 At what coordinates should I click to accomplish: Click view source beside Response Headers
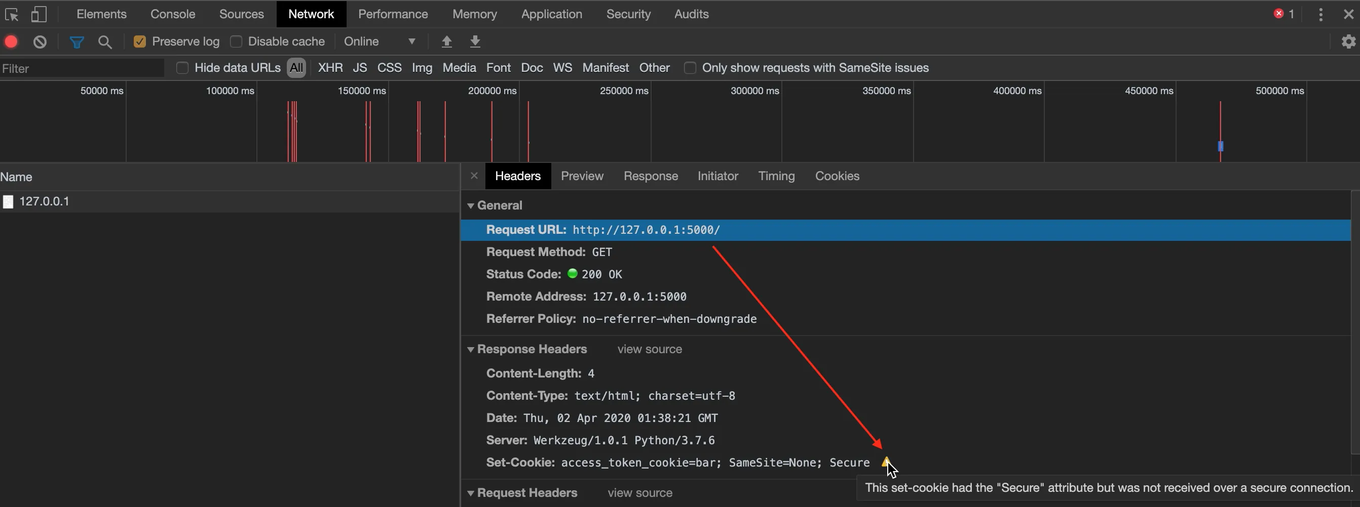[x=650, y=350]
